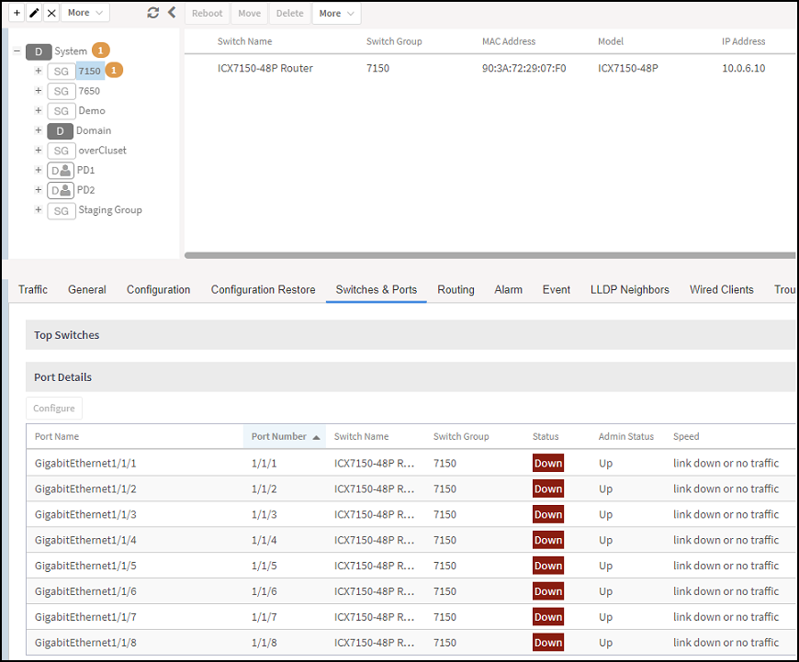Viewport: 799px width, 662px height.
Task: Click the Configure button under Port Details
Action: tap(54, 409)
